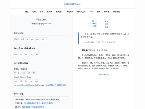Screen dimensions: 145x109
Task: Open the 大同世界 navigation item
Action: coord(70,12)
